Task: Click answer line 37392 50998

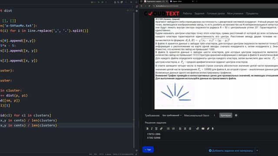Action: tap(153, 138)
